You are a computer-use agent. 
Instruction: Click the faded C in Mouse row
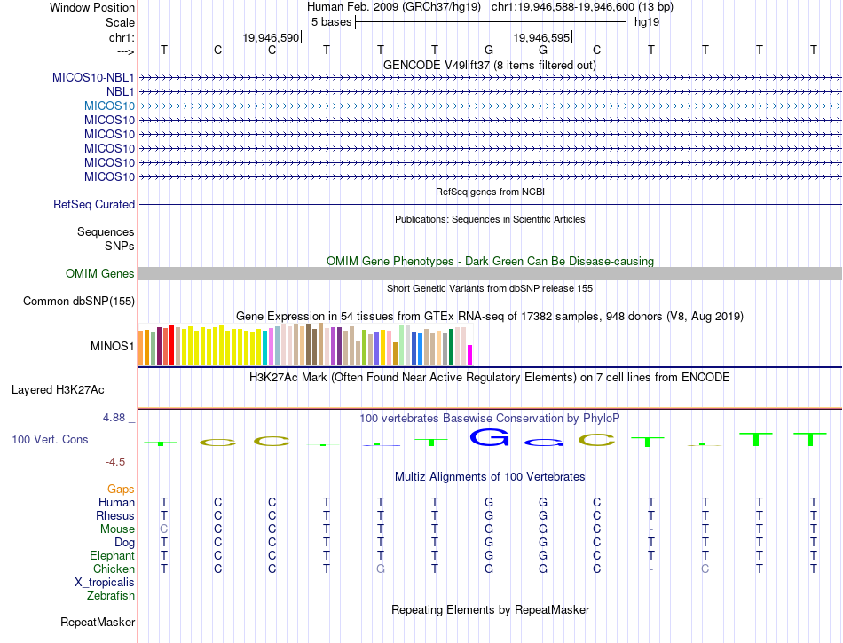click(x=164, y=529)
